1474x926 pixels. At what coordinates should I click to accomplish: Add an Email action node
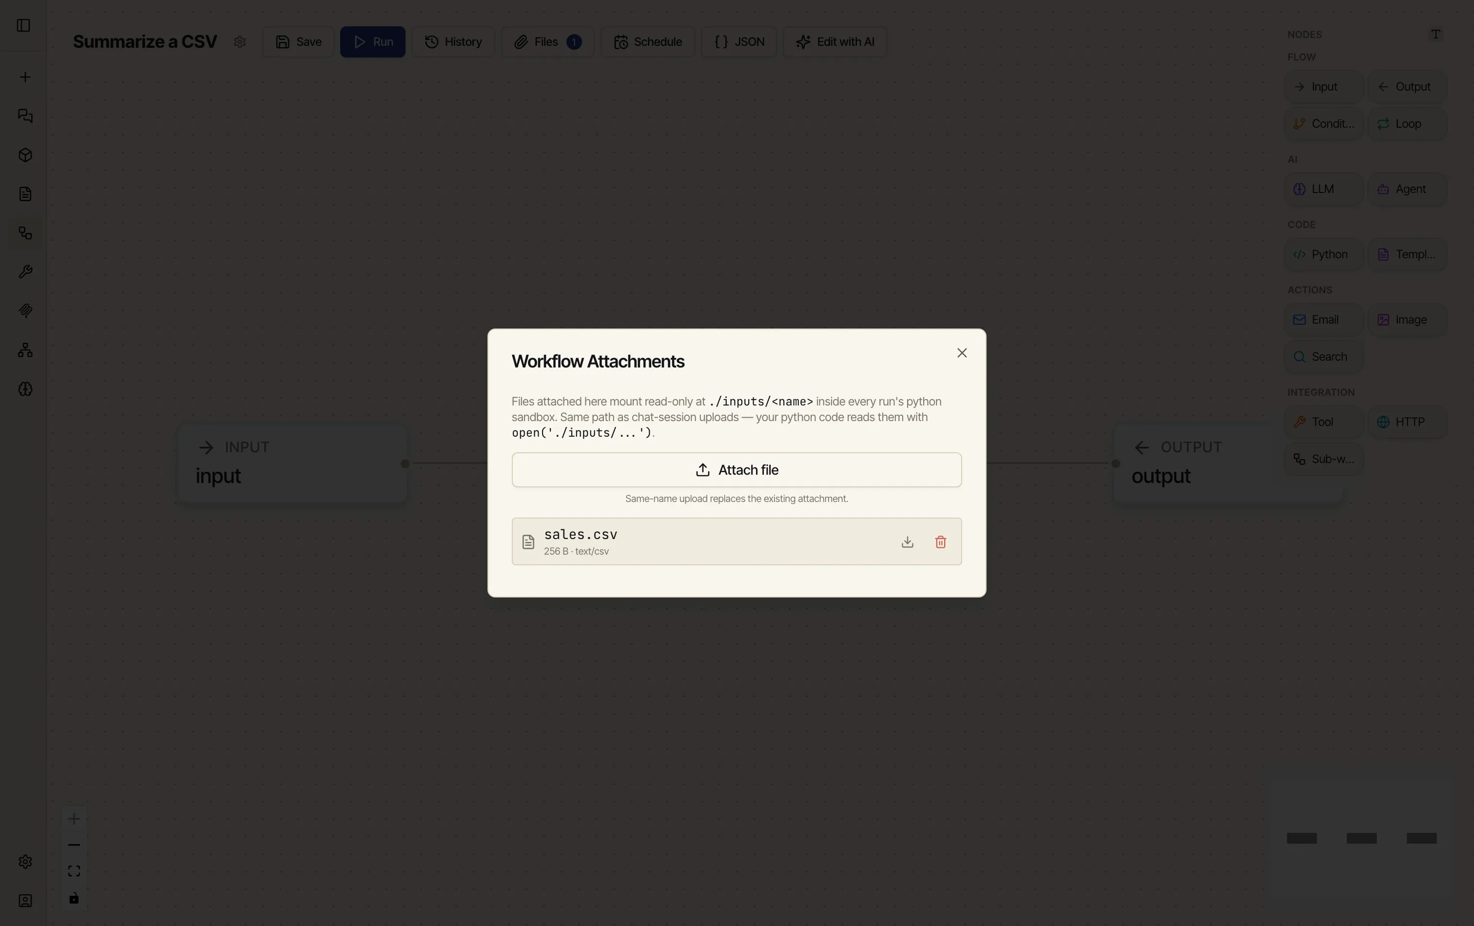click(x=1323, y=320)
